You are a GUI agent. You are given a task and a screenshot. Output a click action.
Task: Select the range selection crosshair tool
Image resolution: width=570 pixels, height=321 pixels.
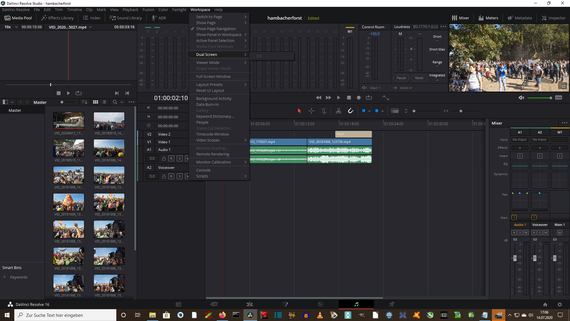[311, 111]
